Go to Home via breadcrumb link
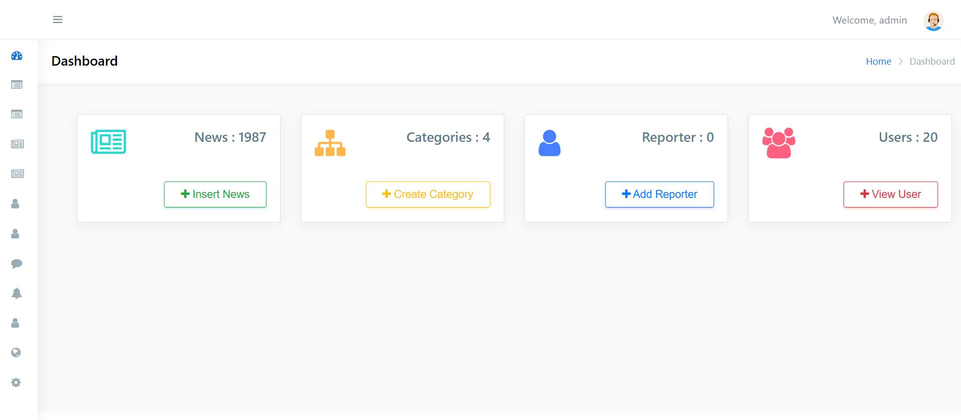The width and height of the screenshot is (961, 420). [878, 61]
